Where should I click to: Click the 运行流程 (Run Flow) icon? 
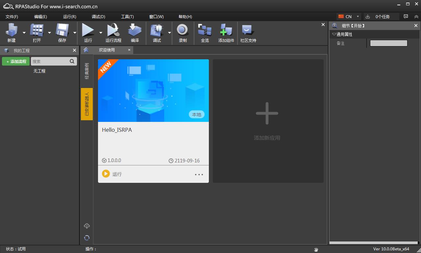click(x=113, y=31)
